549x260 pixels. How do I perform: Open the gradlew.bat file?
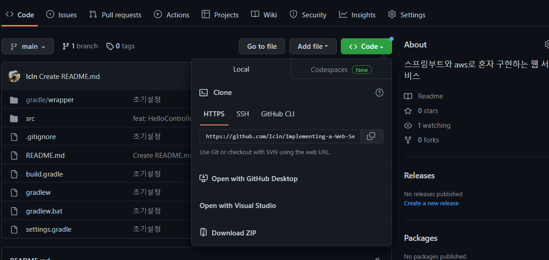click(44, 211)
